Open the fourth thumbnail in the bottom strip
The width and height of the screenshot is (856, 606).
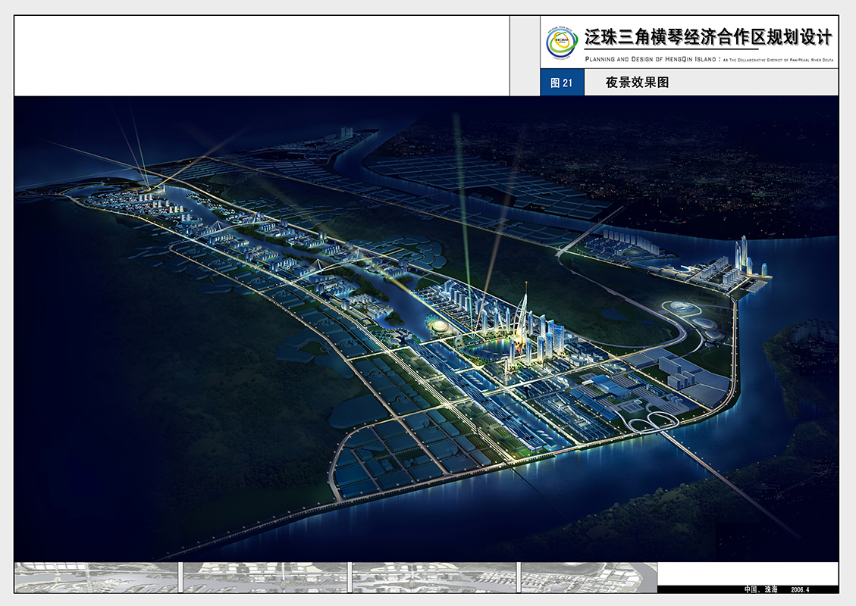(x=587, y=577)
